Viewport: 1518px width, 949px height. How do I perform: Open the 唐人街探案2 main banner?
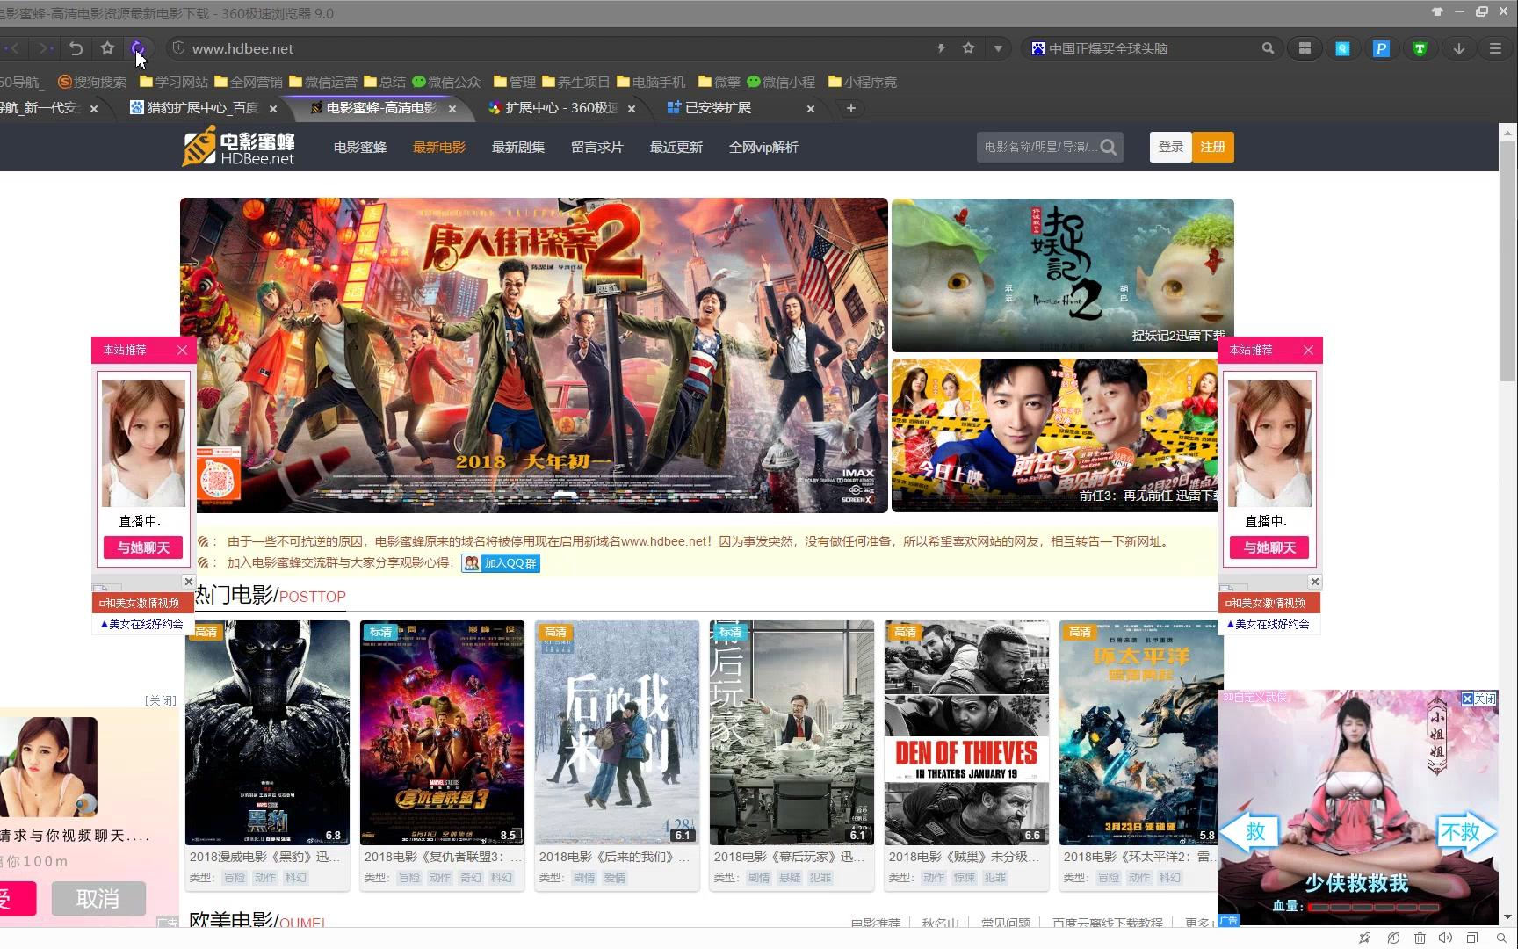[534, 355]
